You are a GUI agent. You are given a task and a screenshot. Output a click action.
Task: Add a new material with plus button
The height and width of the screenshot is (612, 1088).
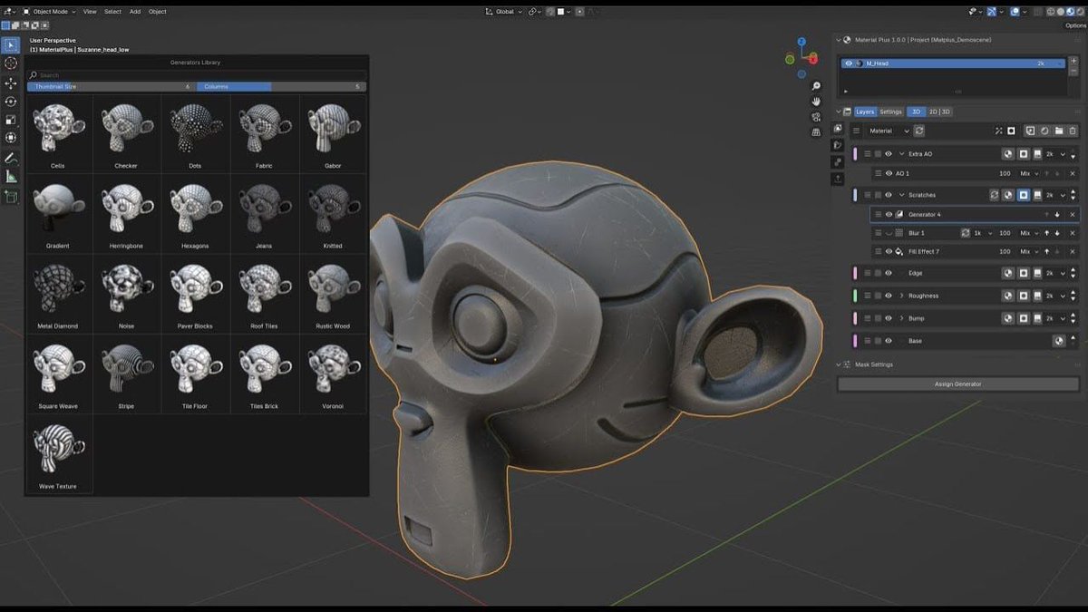pyautogui.click(x=1073, y=61)
